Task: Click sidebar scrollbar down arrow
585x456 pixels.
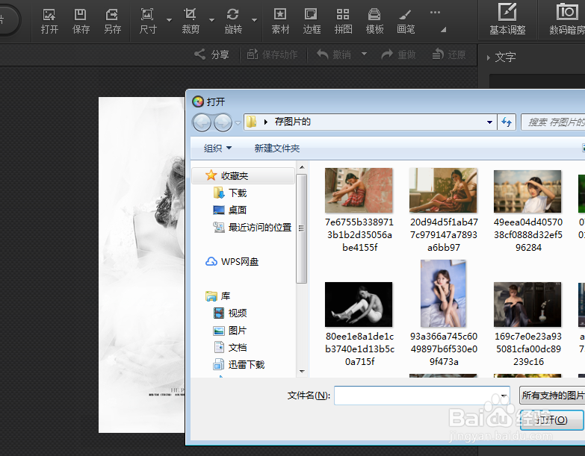Action: [302, 372]
